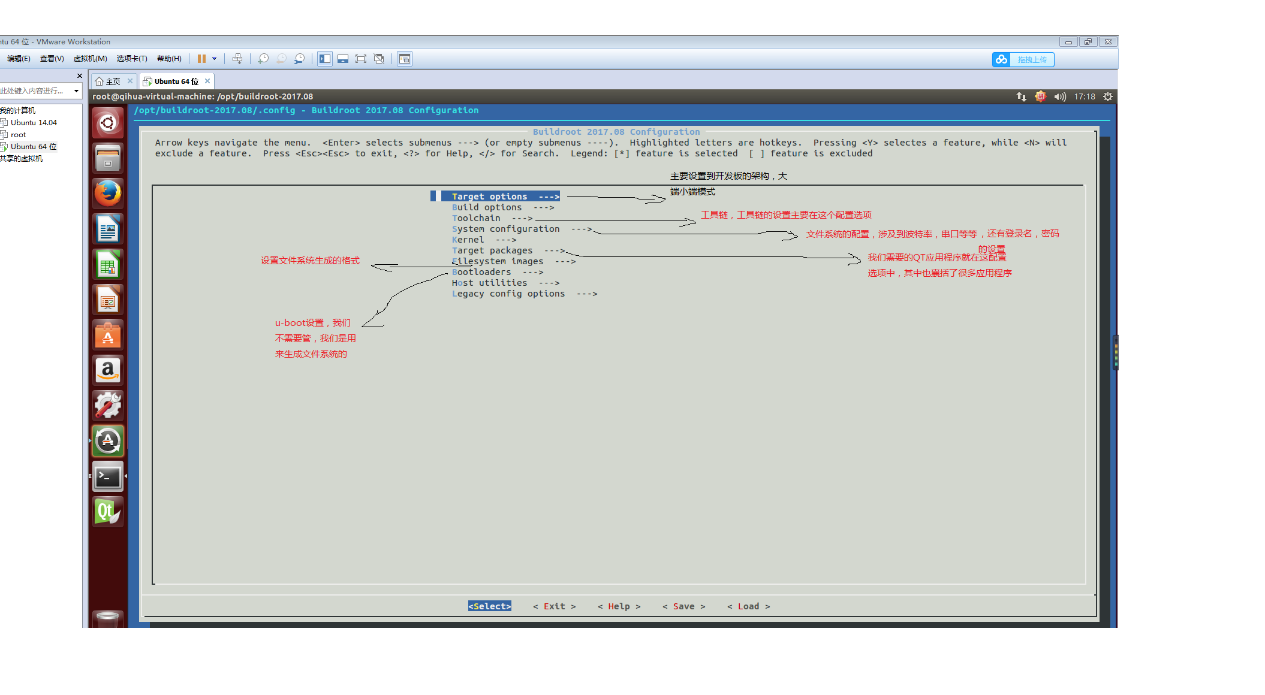Click the 17:18 clock indicator
This screenshot has width=1265, height=695.
tap(1085, 96)
